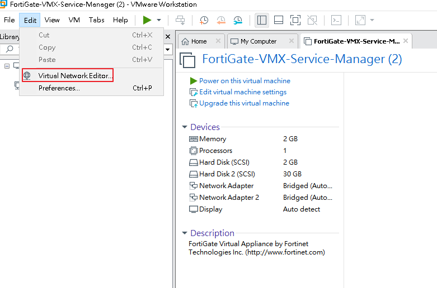Close the Edit menu by clicking Edit
Image resolution: width=437 pixels, height=288 pixels.
pyautogui.click(x=30, y=20)
